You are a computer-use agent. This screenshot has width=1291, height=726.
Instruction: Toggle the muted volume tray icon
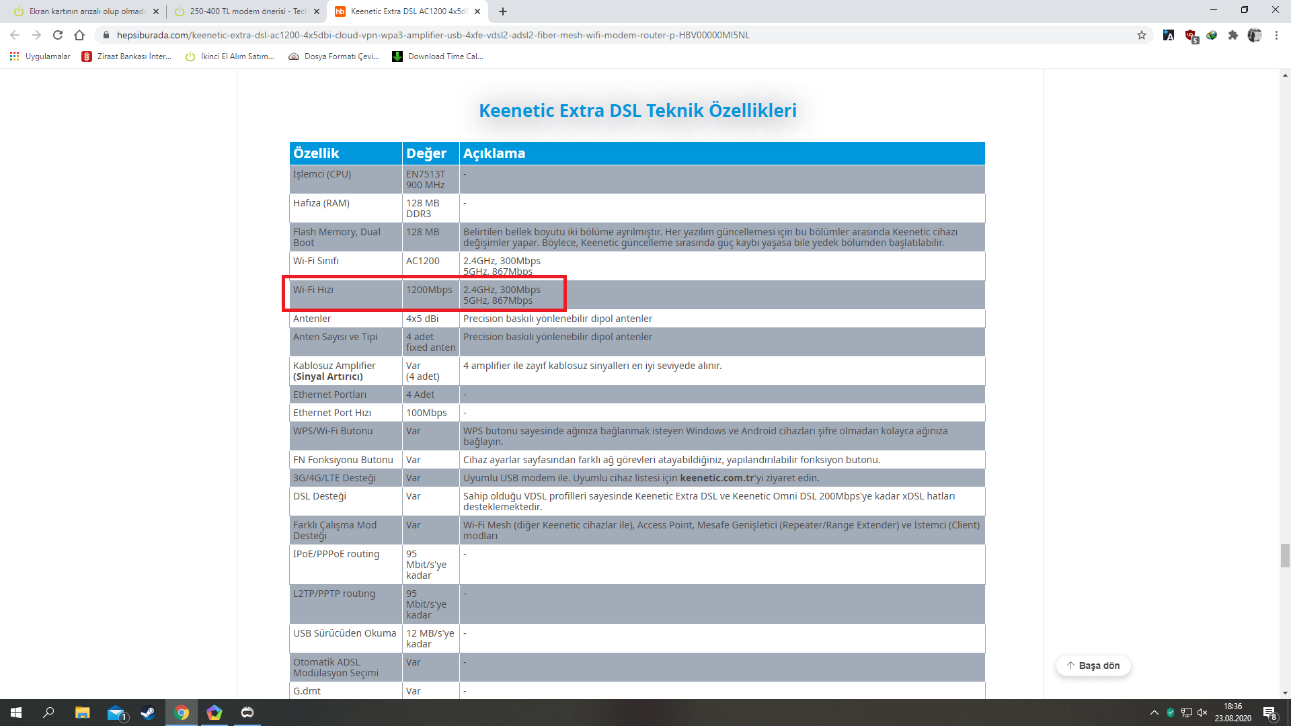pyautogui.click(x=1202, y=713)
